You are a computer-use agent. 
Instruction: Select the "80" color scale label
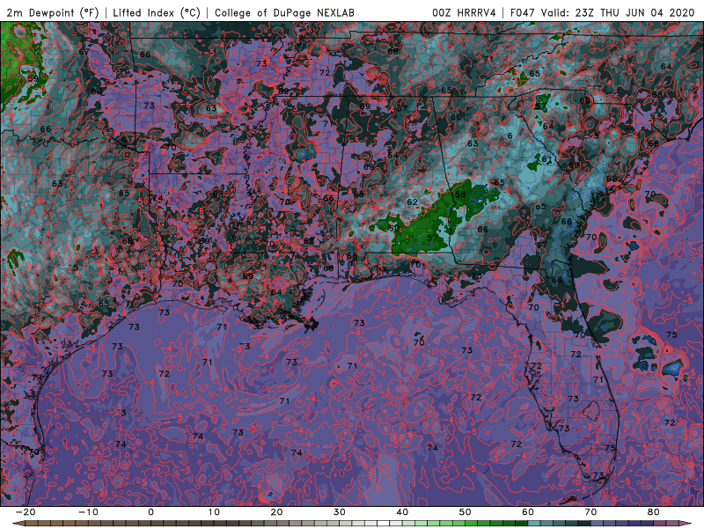[x=654, y=512]
